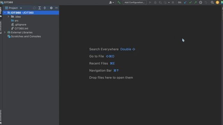Click Git Commit green checkmark

pyautogui.click(x=190, y=2)
